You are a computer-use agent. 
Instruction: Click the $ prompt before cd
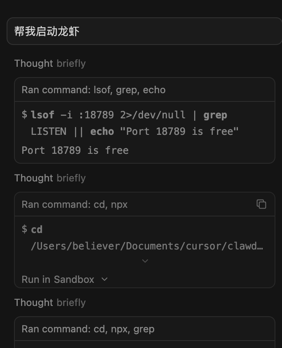point(24,229)
